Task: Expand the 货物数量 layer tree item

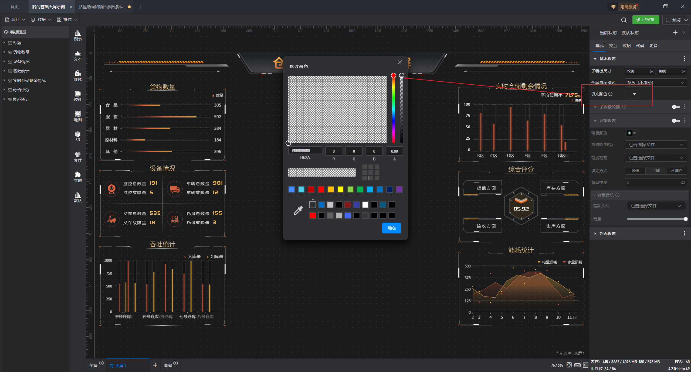Action: pyautogui.click(x=4, y=52)
